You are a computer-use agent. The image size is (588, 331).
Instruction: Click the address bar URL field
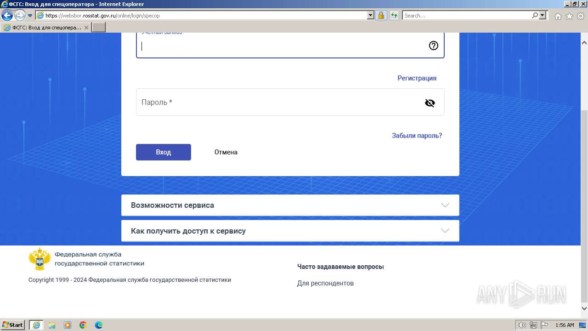click(x=205, y=15)
